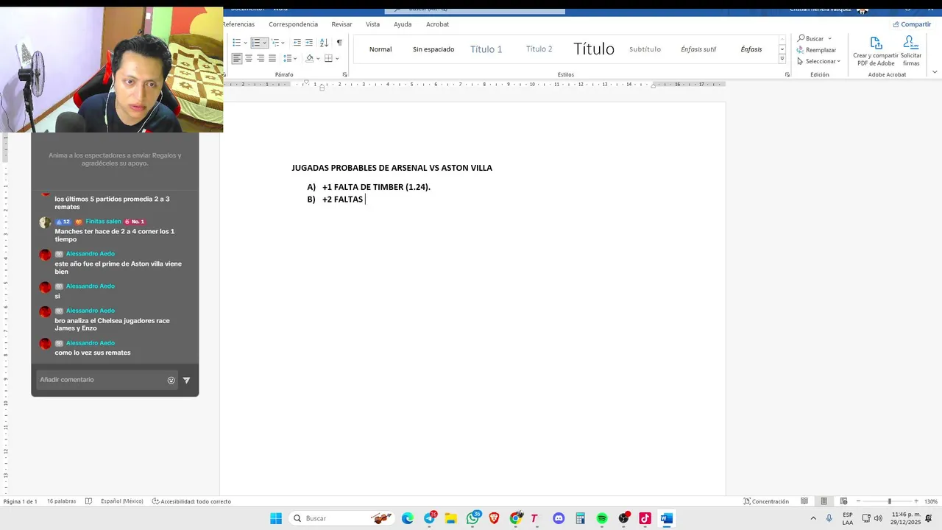Image resolution: width=942 pixels, height=530 pixels.
Task: Open Windows Start menu
Action: click(x=276, y=518)
